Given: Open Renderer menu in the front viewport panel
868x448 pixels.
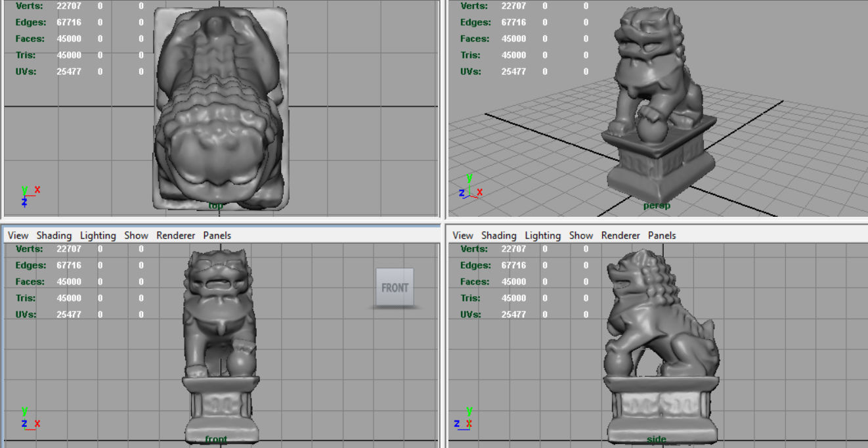Looking at the screenshot, I should coord(175,235).
